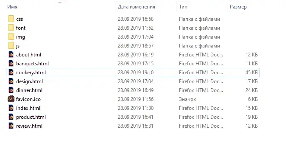293x168 pixels.
Task: Click the favicon.ico file icon
Action: pos(11,99)
